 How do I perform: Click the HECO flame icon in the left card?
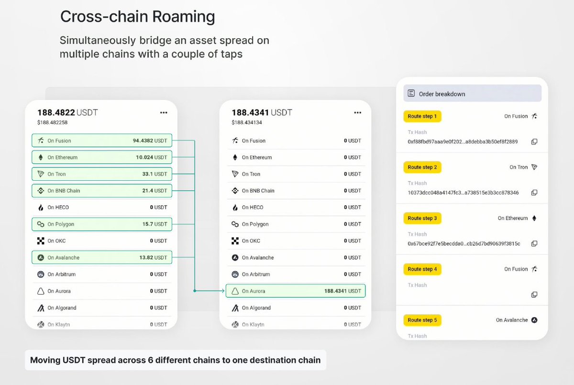[x=41, y=208]
